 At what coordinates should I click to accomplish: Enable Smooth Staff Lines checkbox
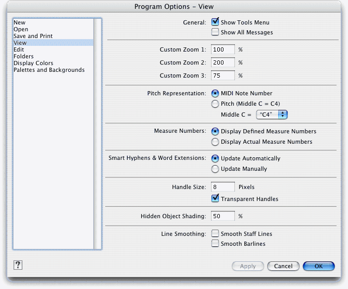[215, 234]
